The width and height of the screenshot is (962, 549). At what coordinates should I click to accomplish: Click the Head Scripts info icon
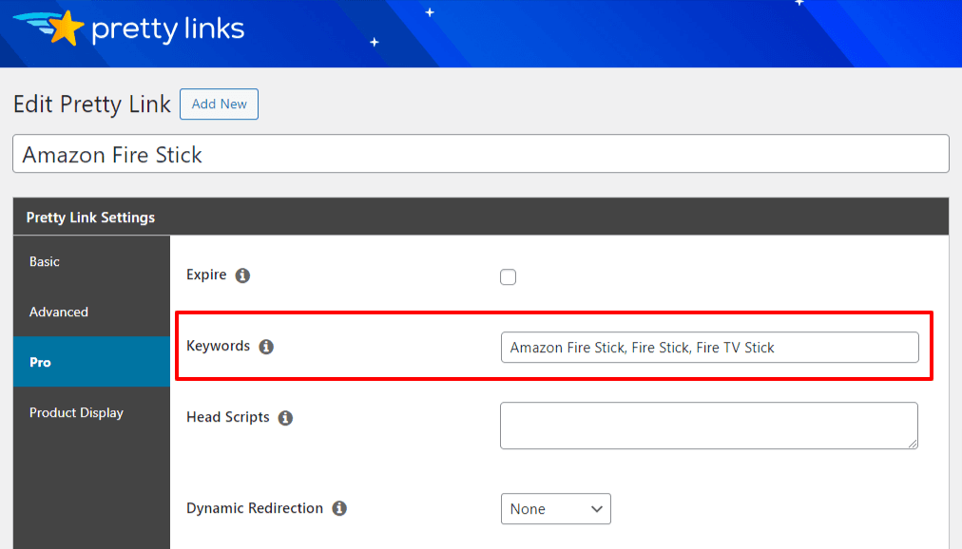286,418
